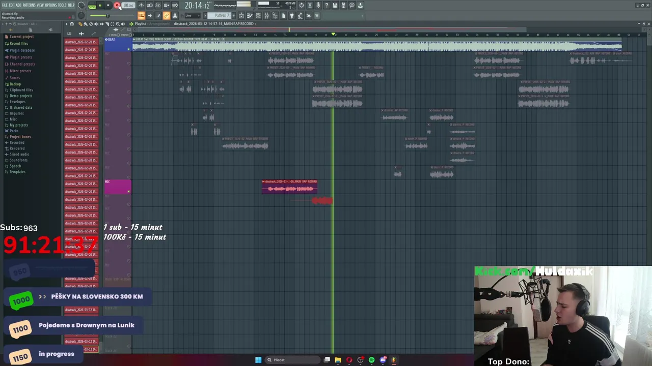This screenshot has width=652, height=366.
Task: Select the pink recorded clip on MIC track
Action: coord(289,187)
